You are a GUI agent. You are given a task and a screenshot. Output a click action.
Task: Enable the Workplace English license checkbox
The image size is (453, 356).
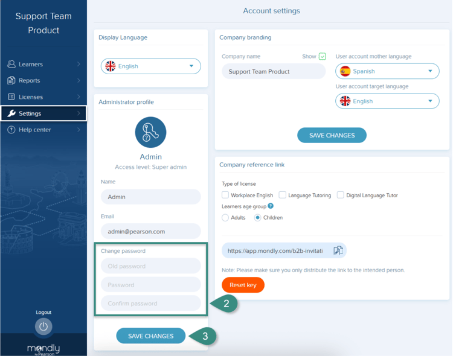(225, 195)
